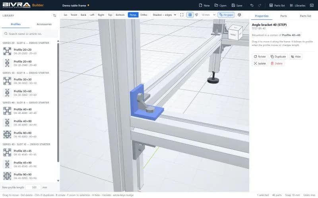Click the library scroll up arrow
The width and height of the screenshot is (318, 198).
[58, 41]
